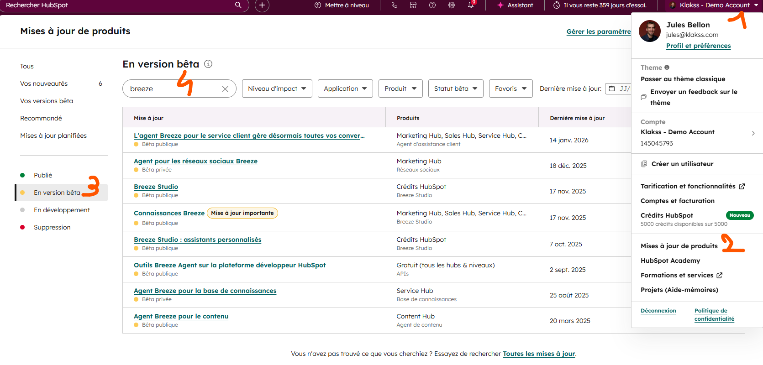Click Gérer les paramètres link
The image size is (763, 365).
coord(599,31)
